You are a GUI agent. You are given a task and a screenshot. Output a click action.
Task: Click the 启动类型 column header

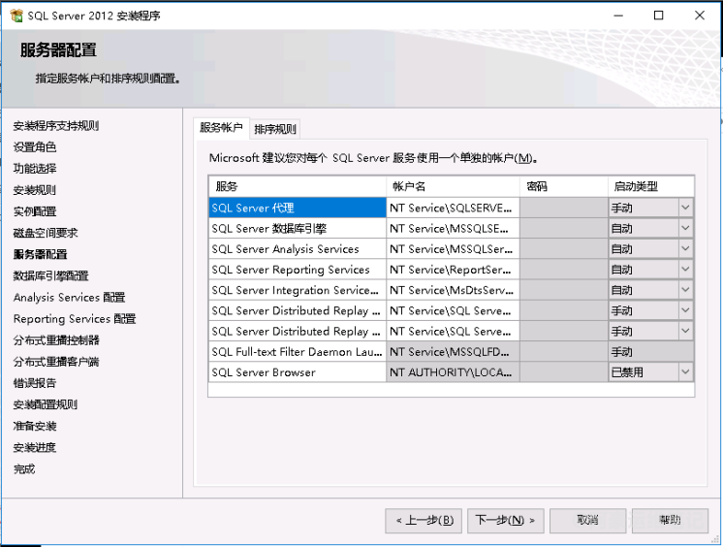pos(649,186)
